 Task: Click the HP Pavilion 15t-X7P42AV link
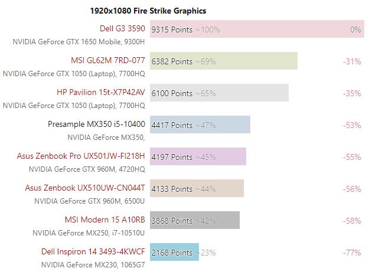[100, 92]
